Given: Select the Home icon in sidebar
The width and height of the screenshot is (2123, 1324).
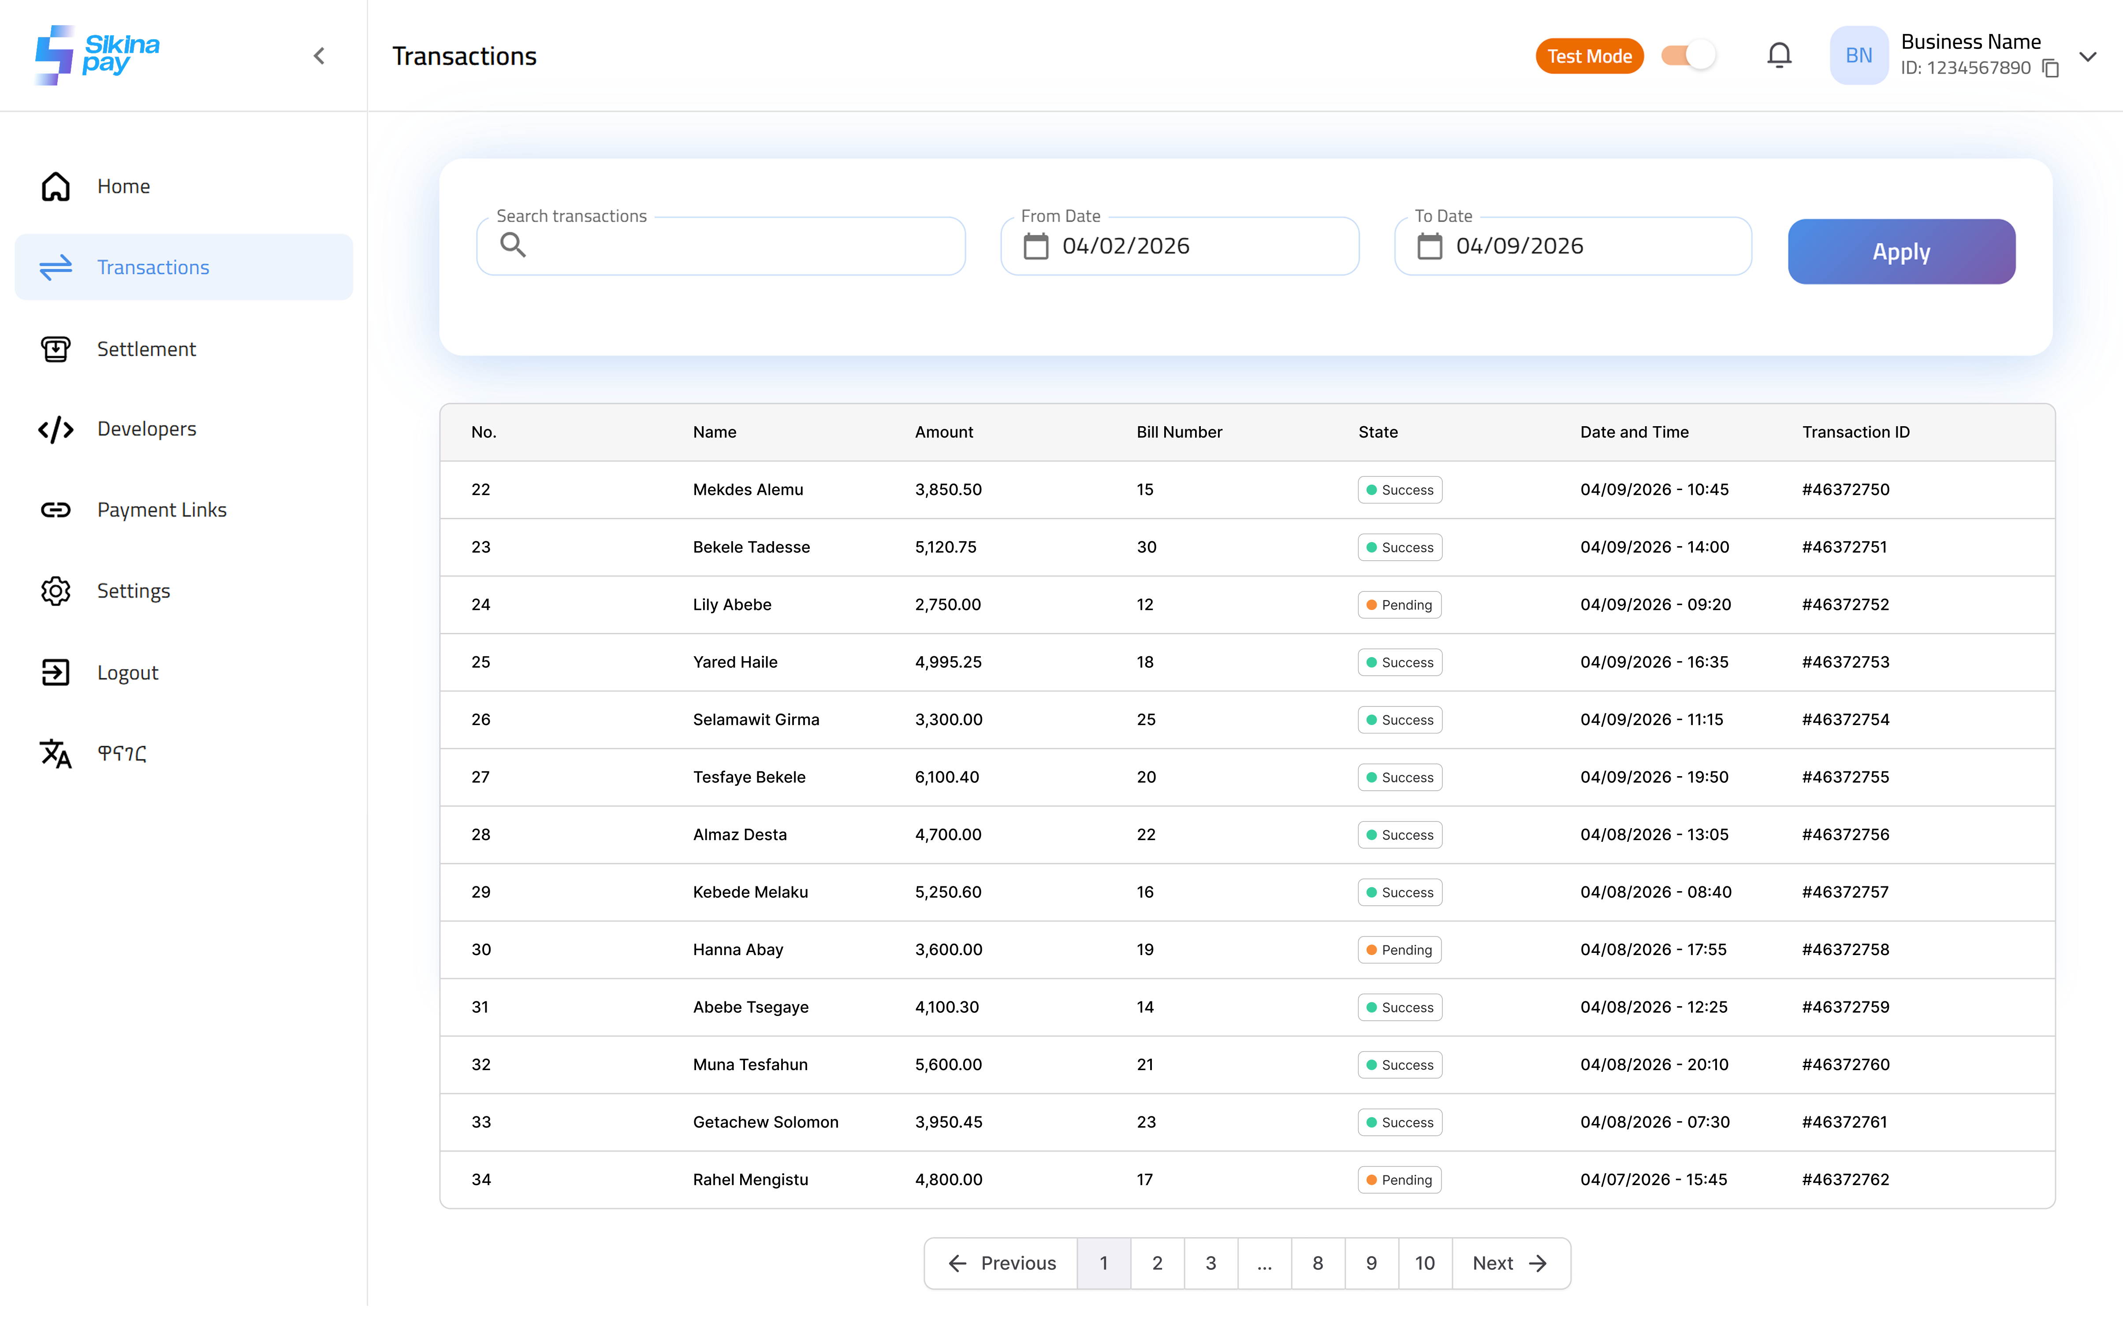Looking at the screenshot, I should coord(55,186).
